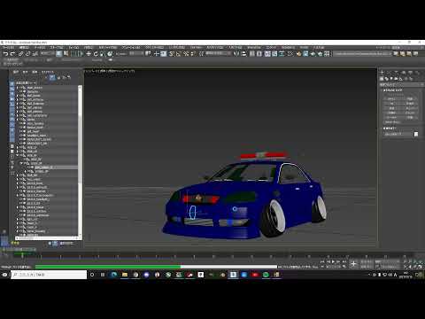This screenshot has height=319, width=425.
Task: Click the Mirror tool icon
Action: pos(236,54)
